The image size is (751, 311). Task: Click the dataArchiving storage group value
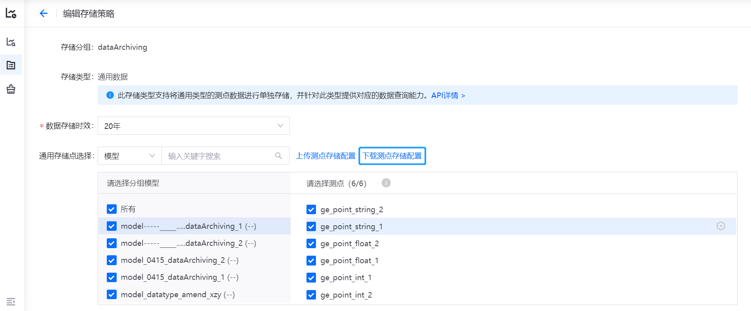[x=123, y=47]
